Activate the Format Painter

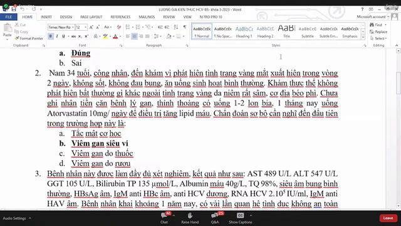click(x=29, y=38)
